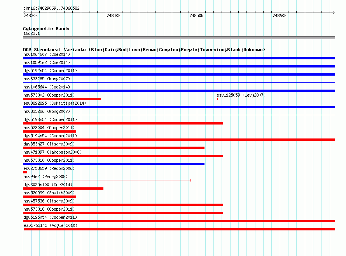This screenshot has height=256, width=346.
Task: Click the left arrow of the ruler
Action: click(x=24, y=12)
